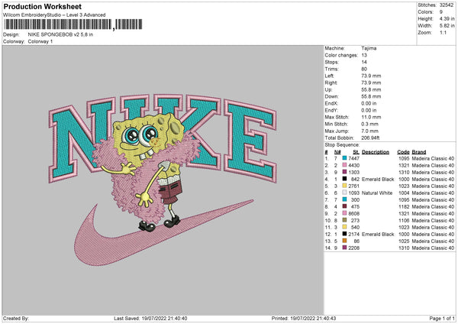Click the Total Bobbin value 206.94ft
458x324 pixels.
pyautogui.click(x=370, y=138)
